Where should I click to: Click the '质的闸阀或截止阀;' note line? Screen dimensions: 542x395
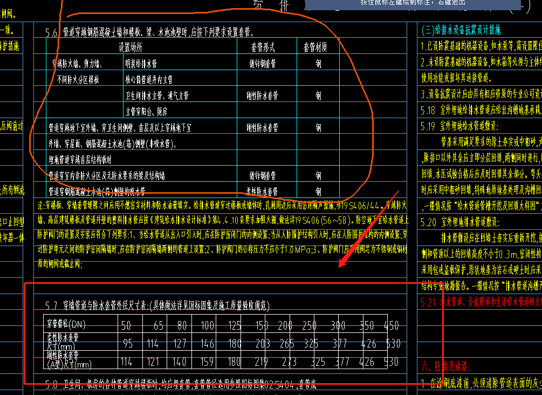coord(60,264)
